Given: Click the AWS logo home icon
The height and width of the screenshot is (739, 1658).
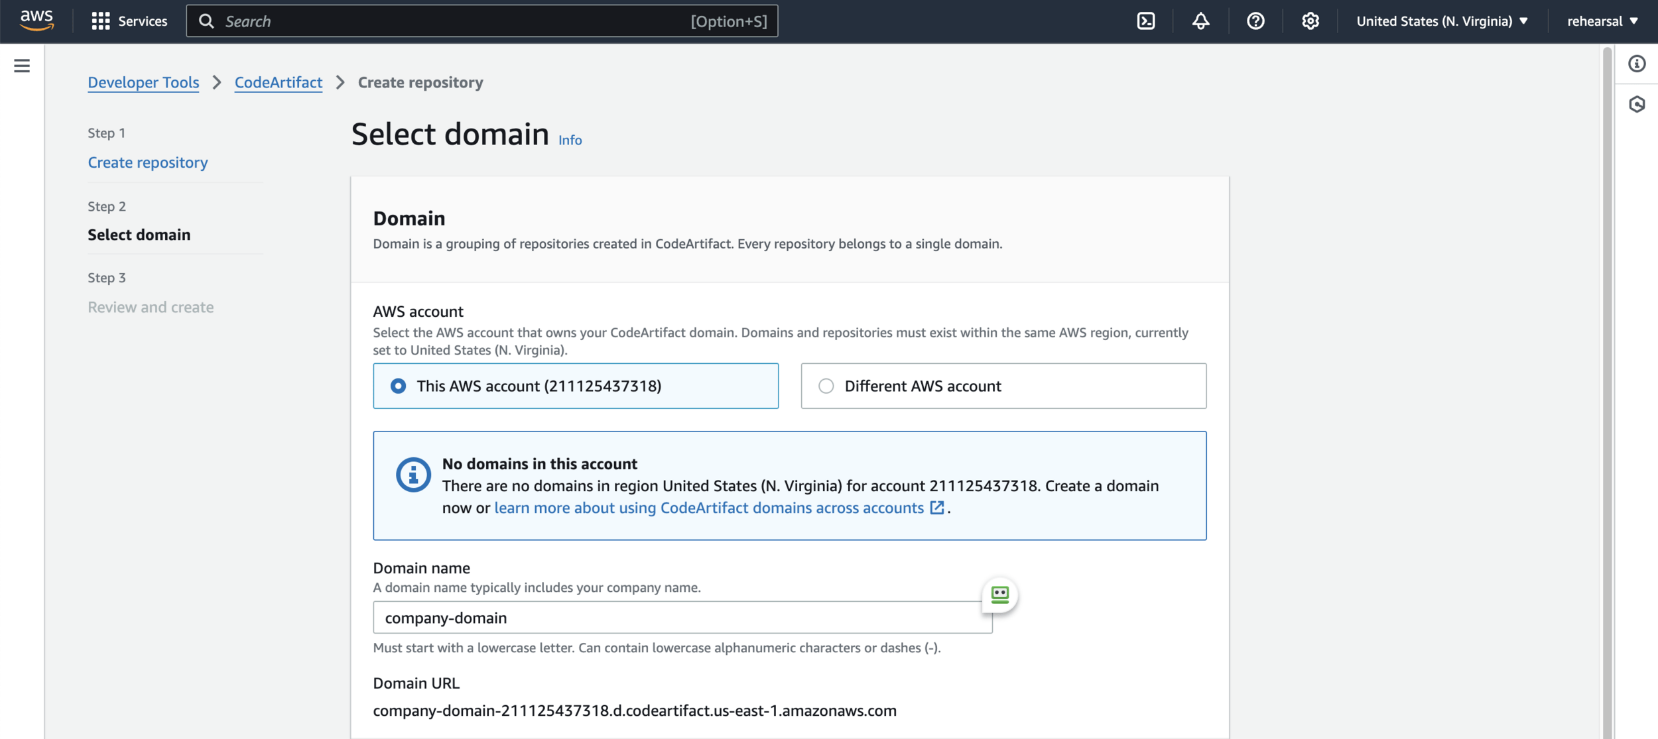Looking at the screenshot, I should point(36,21).
